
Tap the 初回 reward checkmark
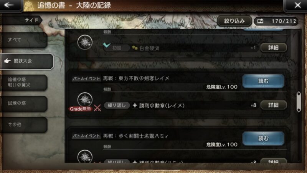click(x=107, y=45)
